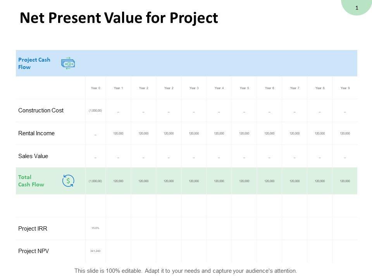Screen dimensions: 372x279
Task: Select the Project IRR row label
Action: coord(33,229)
